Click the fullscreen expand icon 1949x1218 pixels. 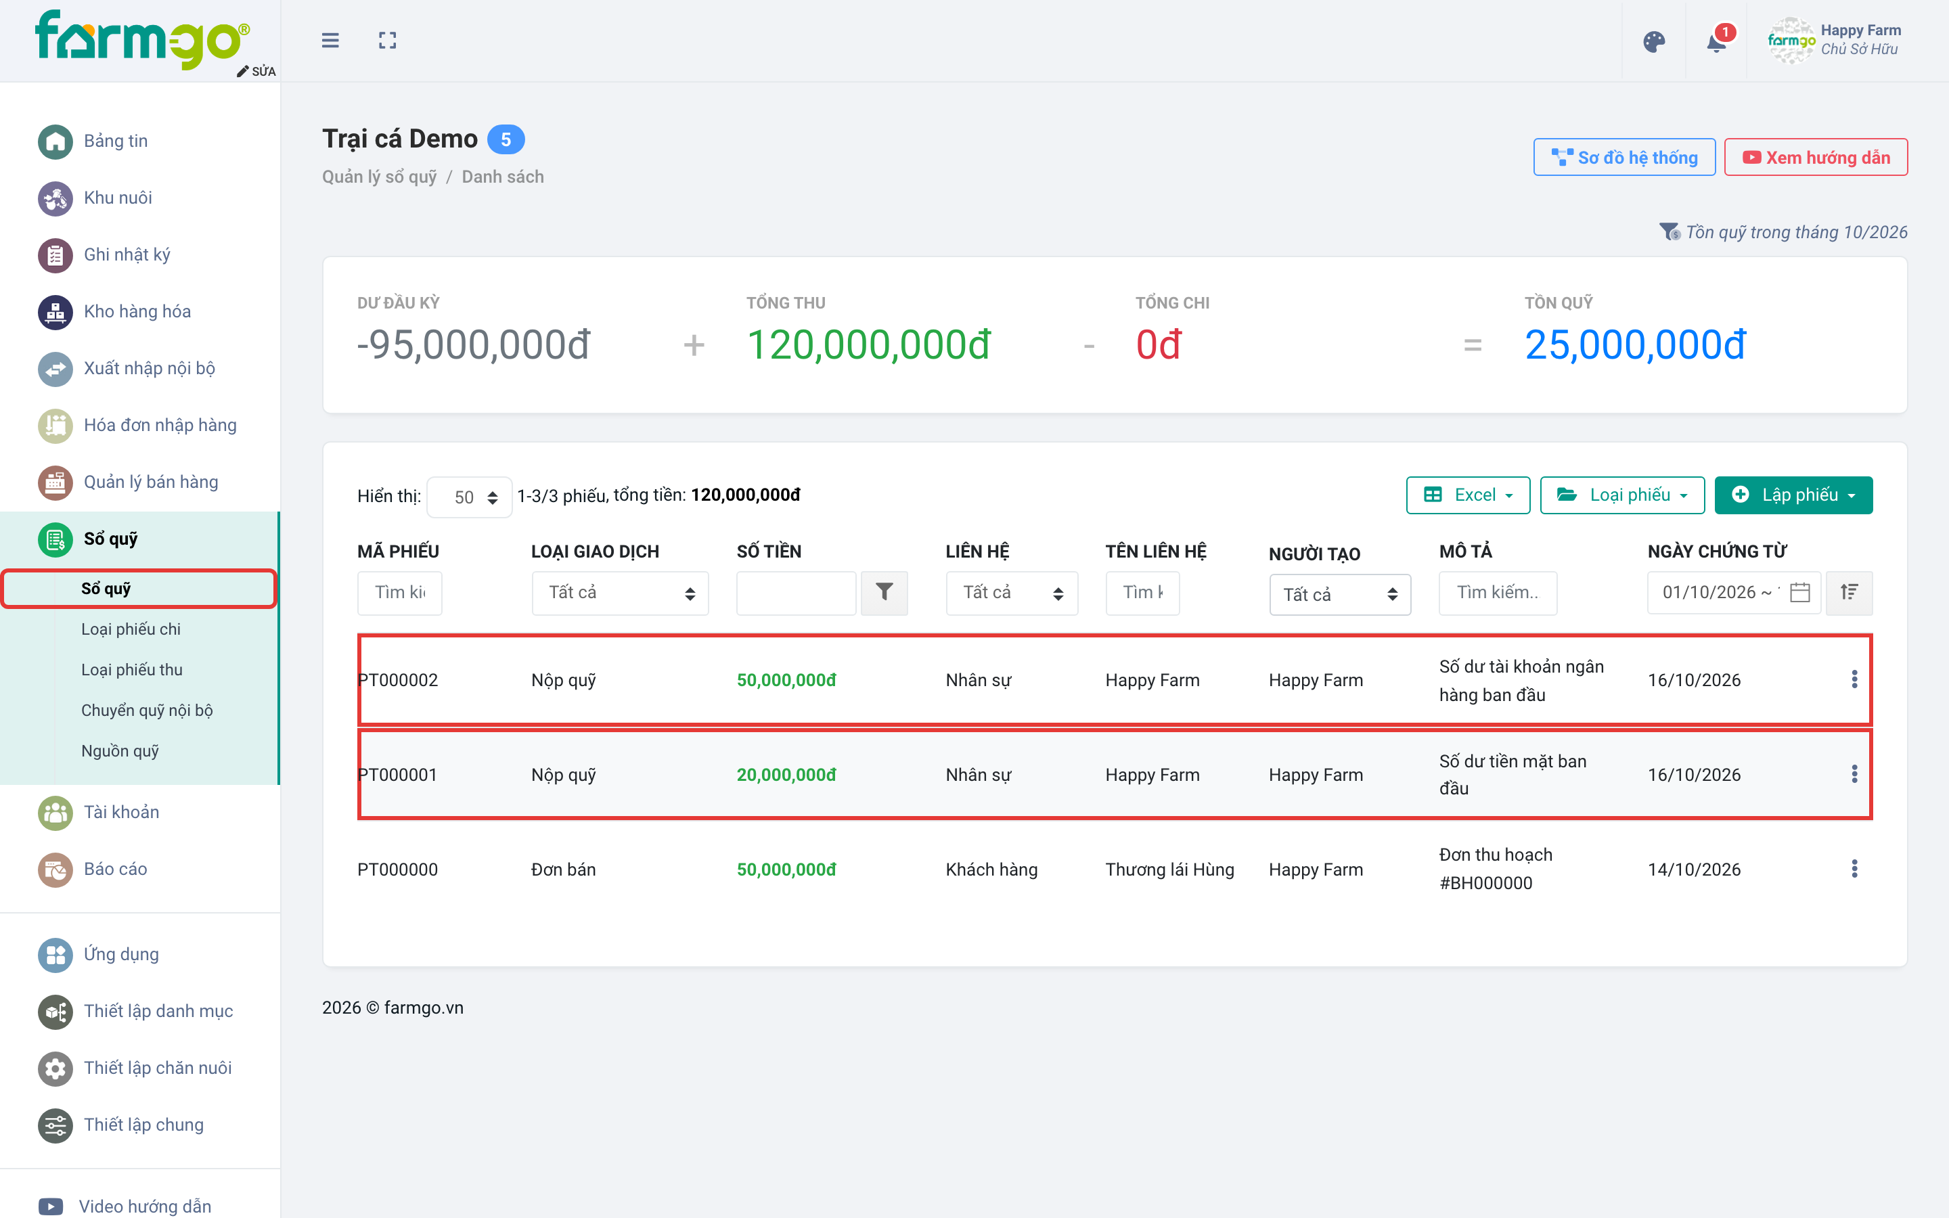point(387,41)
